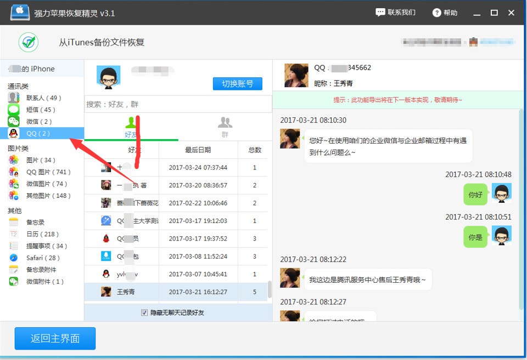Click the 你好 chat bubble
This screenshot has height=360, width=527.
(475, 195)
